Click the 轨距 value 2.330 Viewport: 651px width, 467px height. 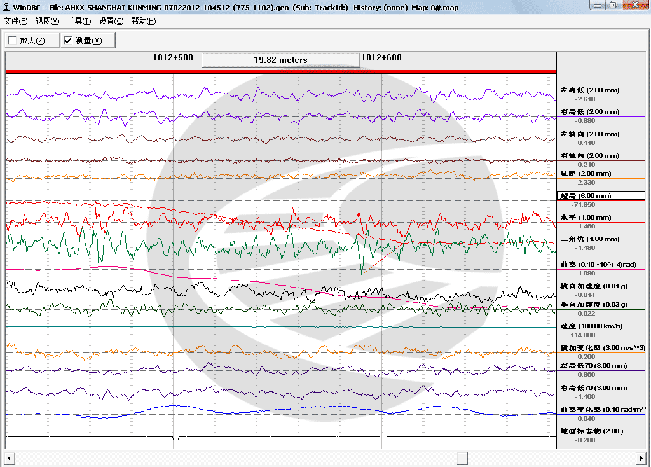tap(586, 183)
